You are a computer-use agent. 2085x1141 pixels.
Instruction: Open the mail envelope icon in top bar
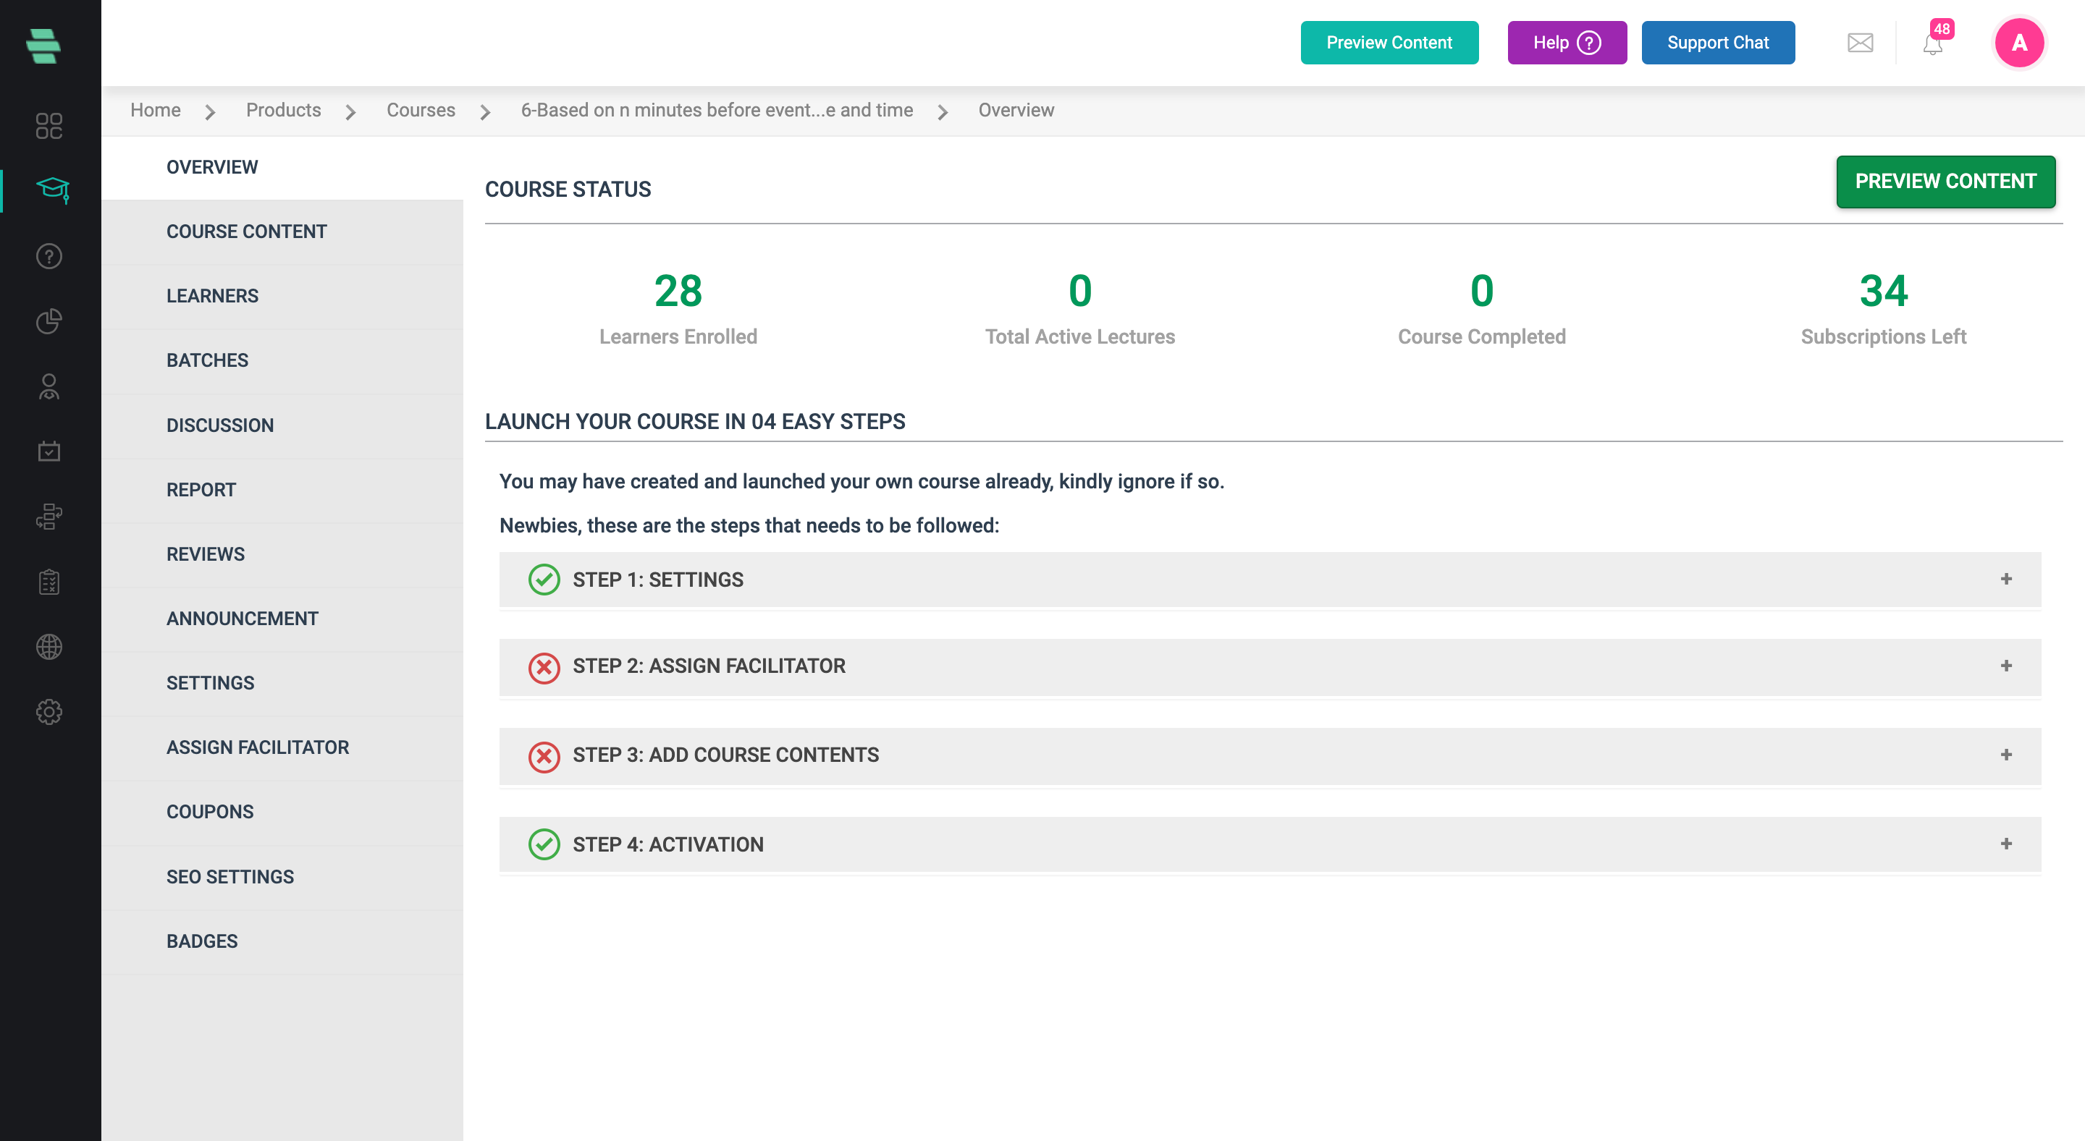(x=1859, y=43)
